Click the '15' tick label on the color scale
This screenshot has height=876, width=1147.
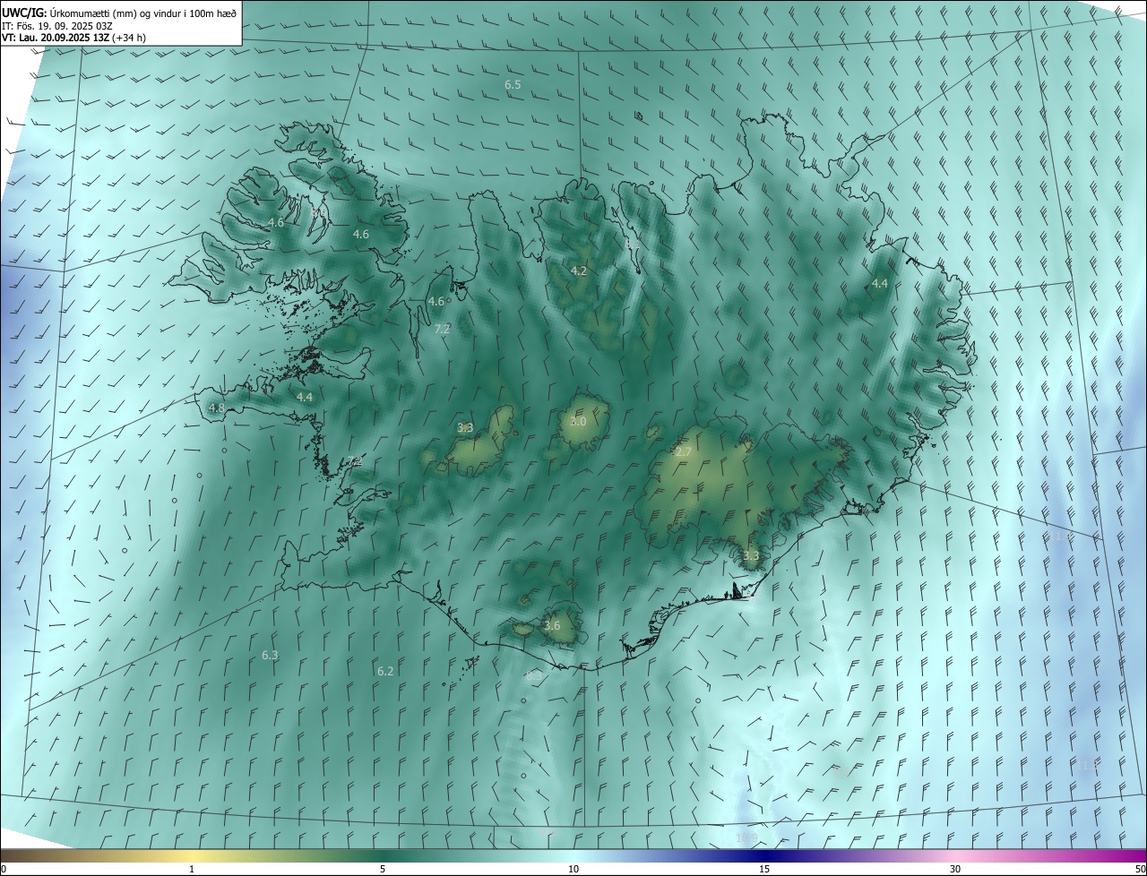tap(764, 869)
